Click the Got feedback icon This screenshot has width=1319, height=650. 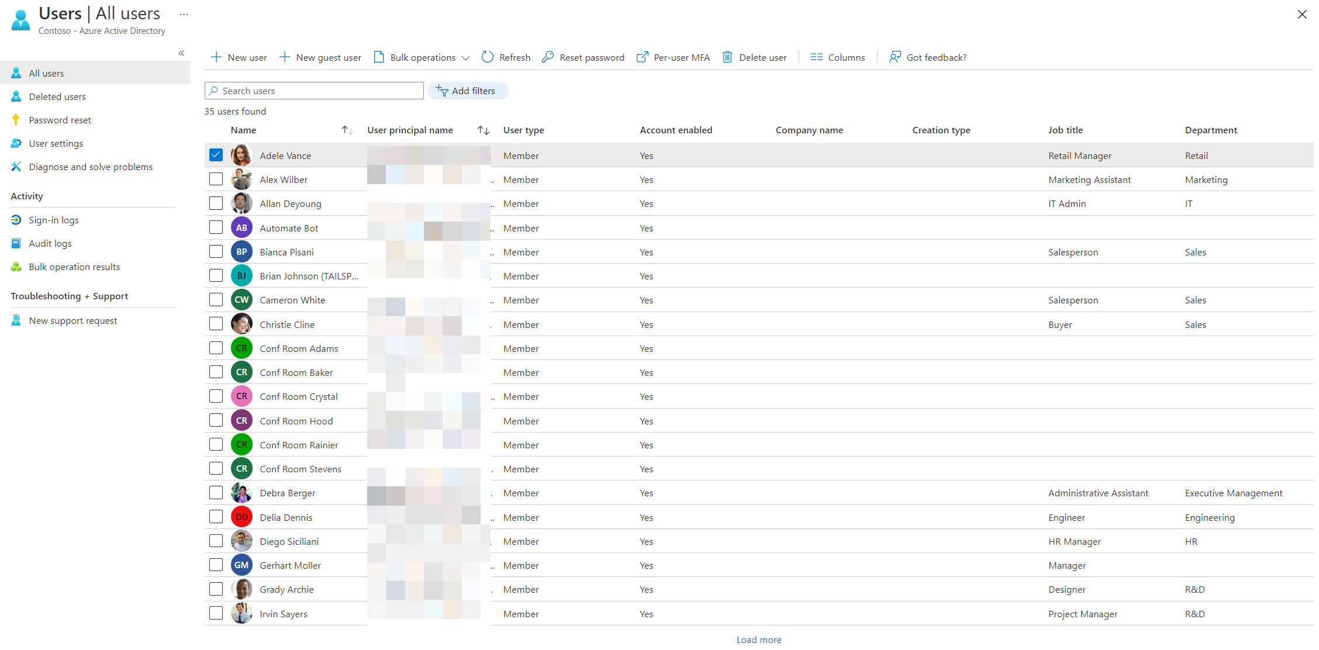click(895, 57)
